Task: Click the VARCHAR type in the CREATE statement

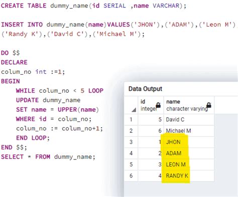Action: (x=166, y=6)
